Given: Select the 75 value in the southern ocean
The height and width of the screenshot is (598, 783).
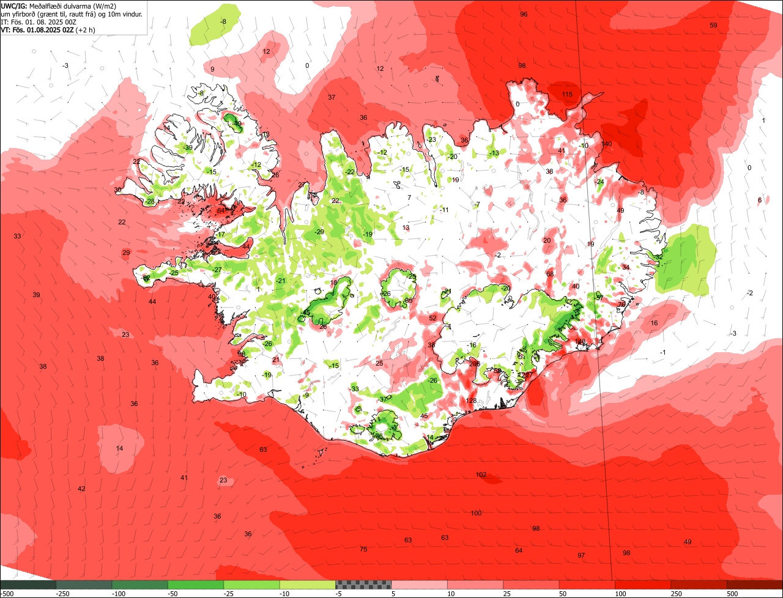Looking at the screenshot, I should point(363,549).
